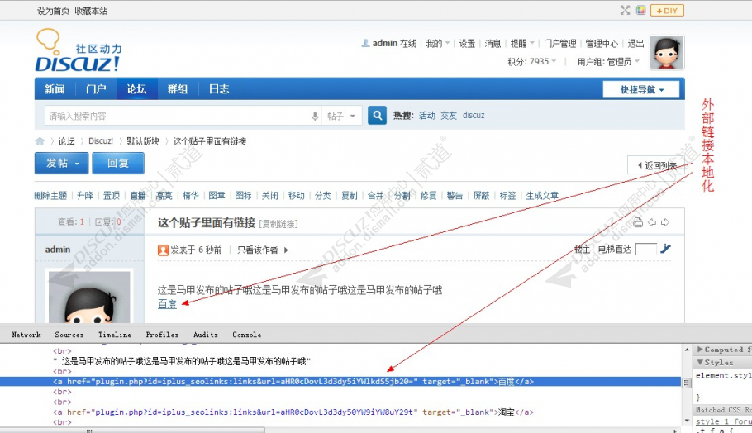Open the 快捷导航 dropdown

641,89
